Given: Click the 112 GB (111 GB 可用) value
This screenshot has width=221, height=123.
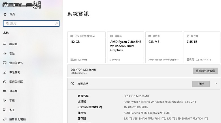Looking at the screenshot, I should point(136,107).
